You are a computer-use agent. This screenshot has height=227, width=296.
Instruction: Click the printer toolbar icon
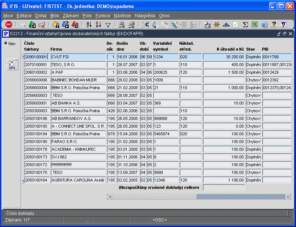(x=122, y=25)
